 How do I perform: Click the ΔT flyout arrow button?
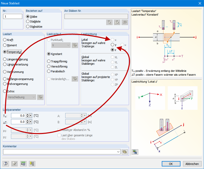click(x=31, y=122)
